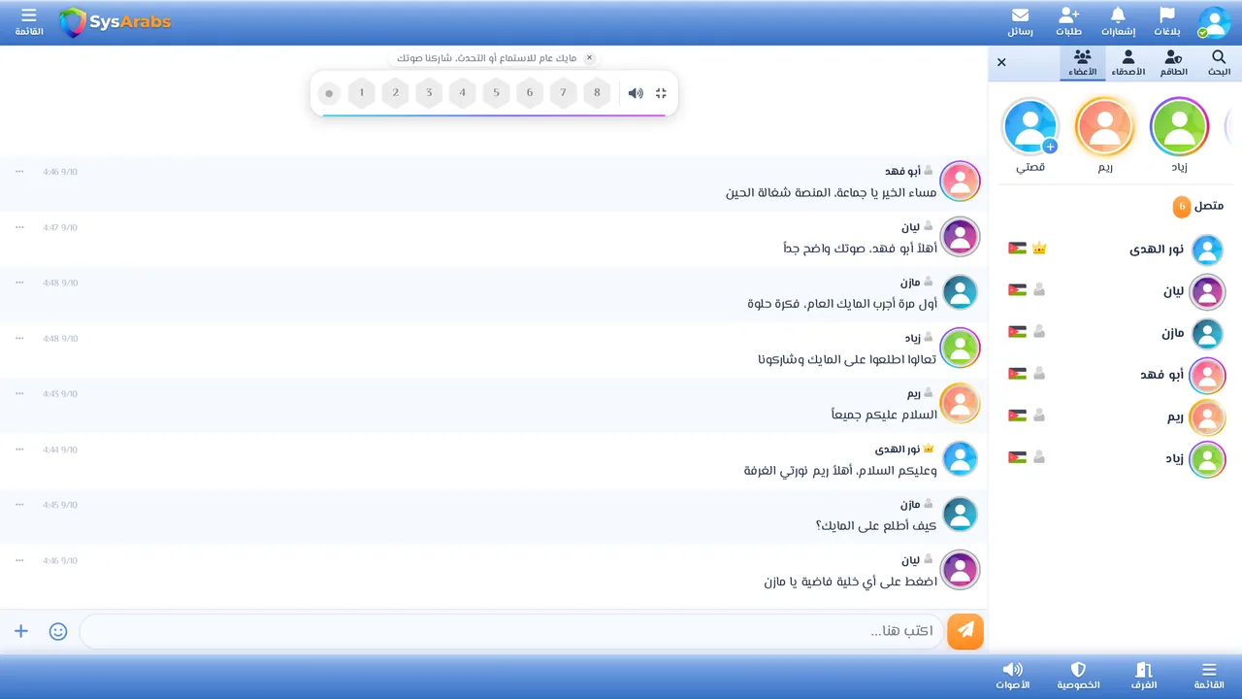Viewport: 1242px width, 699px height.
Task: Collapse the public mic panel
Action: tap(662, 93)
